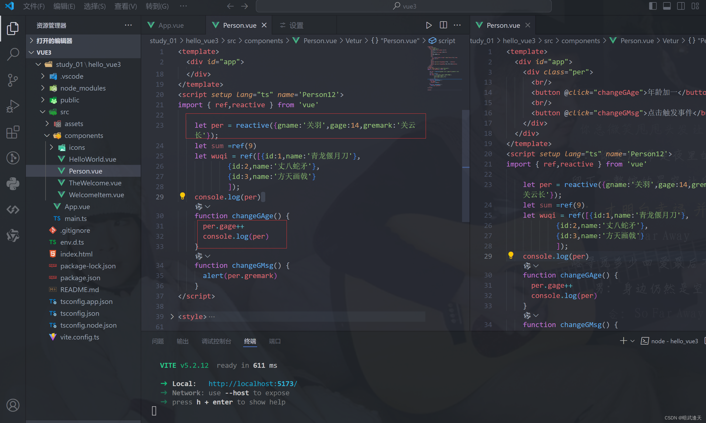Switch to the Settings (设置) editor tab
This screenshot has width=706, height=423.
point(304,25)
